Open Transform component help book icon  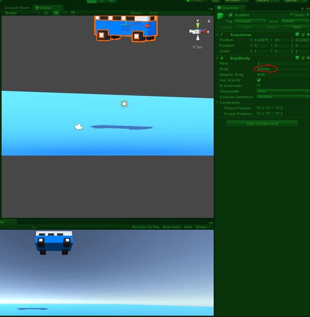tap(297, 34)
